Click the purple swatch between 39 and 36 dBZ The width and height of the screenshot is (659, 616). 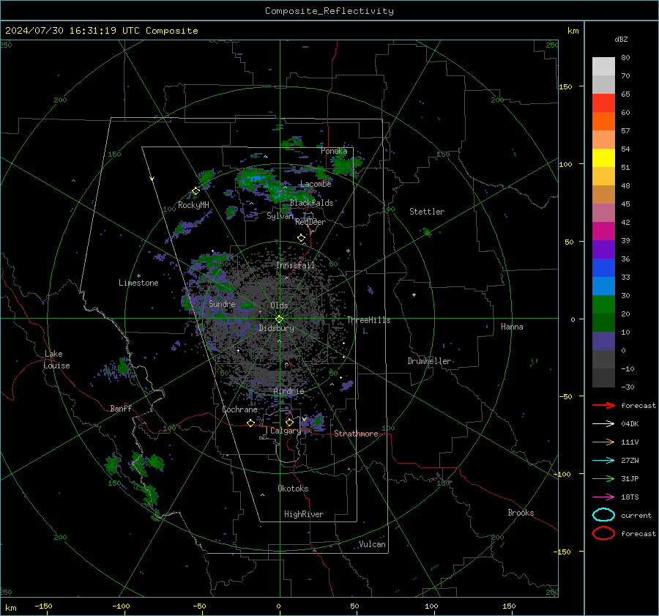[x=603, y=250]
